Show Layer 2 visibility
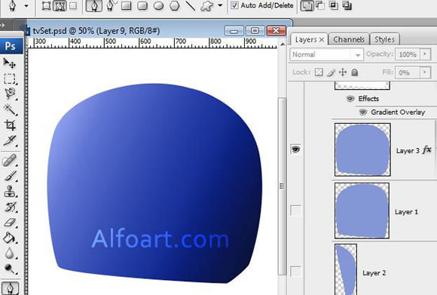This screenshot has width=437, height=295. tap(295, 272)
